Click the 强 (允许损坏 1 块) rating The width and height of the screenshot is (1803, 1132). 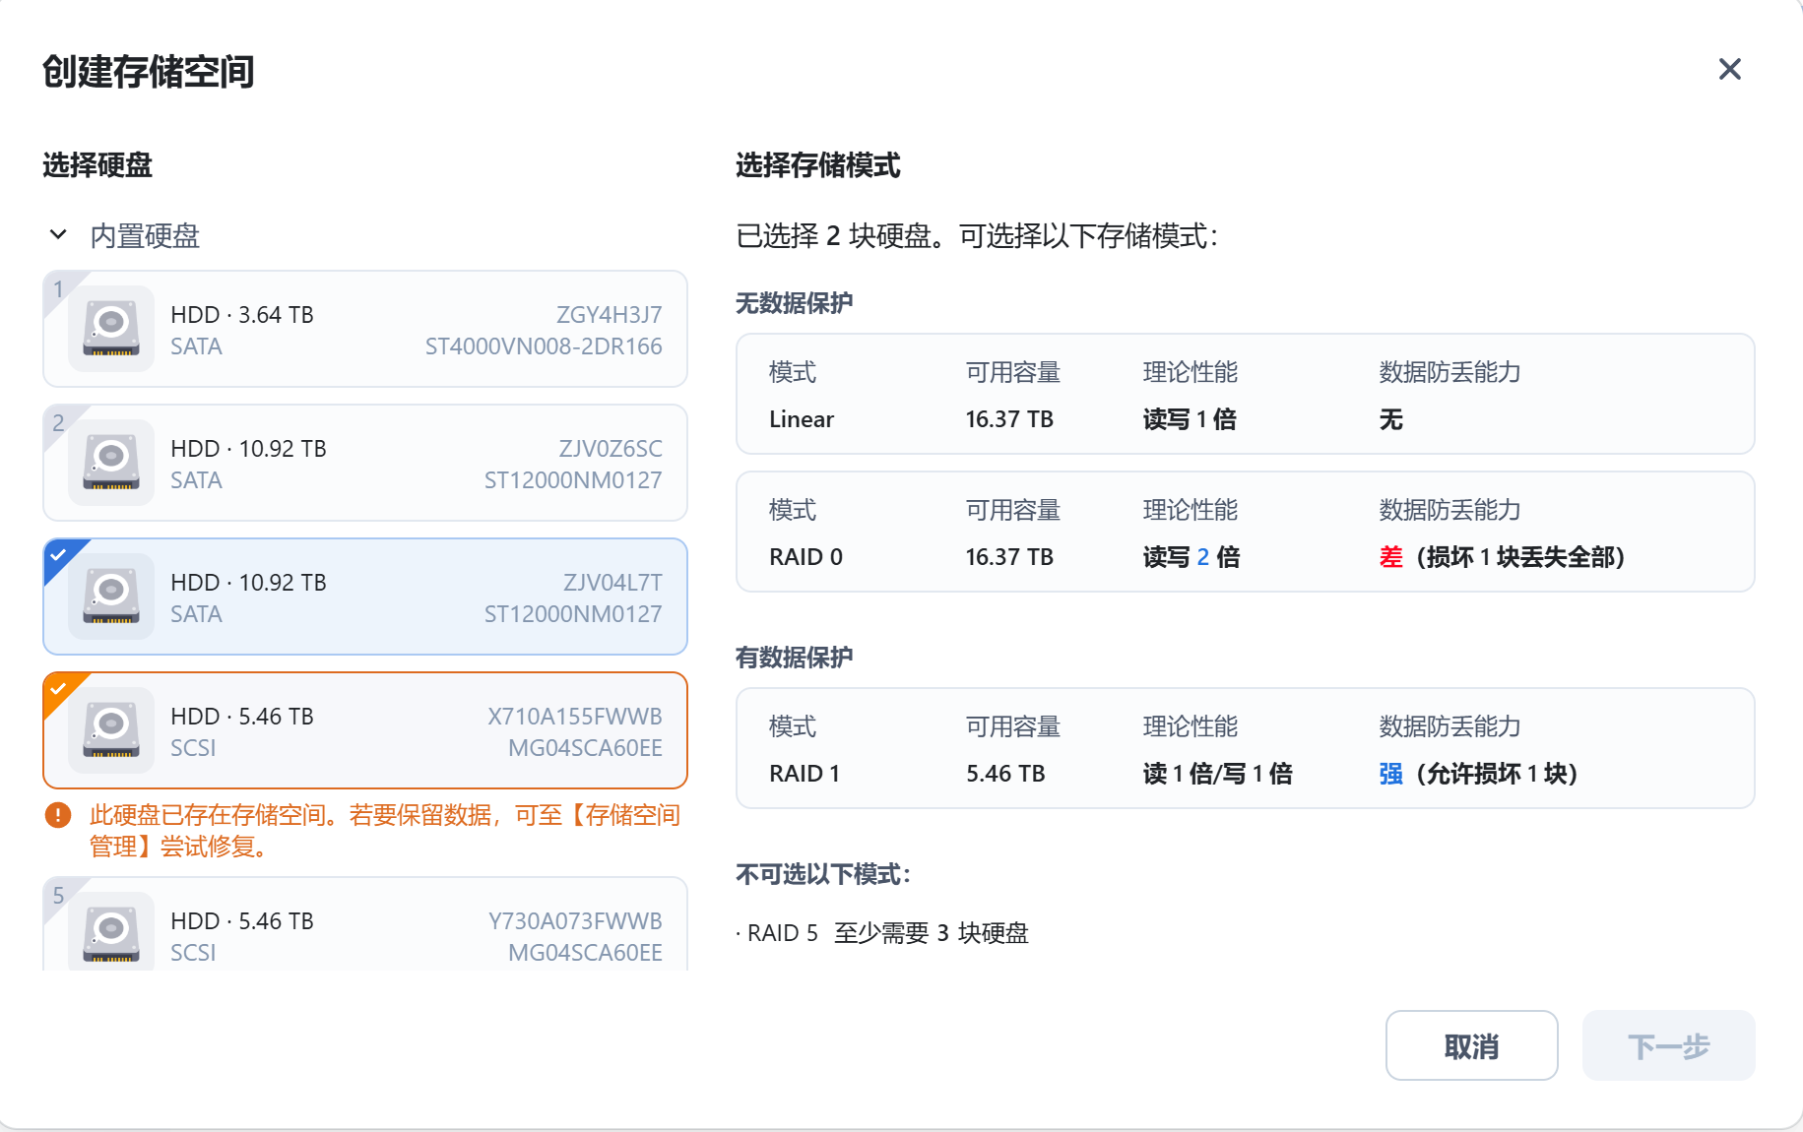[x=1479, y=774]
